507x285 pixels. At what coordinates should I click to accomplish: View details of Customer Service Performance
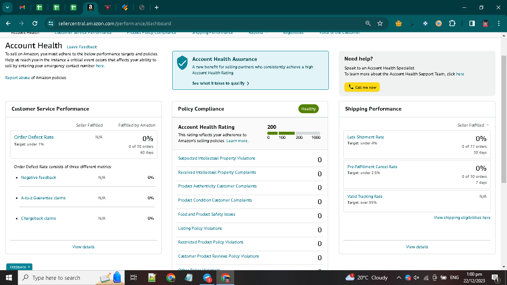click(84, 247)
